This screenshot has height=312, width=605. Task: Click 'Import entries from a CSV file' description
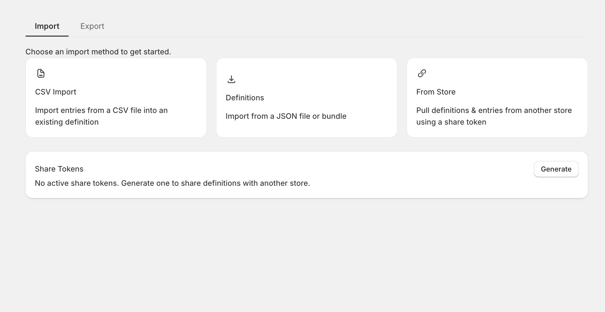(101, 116)
